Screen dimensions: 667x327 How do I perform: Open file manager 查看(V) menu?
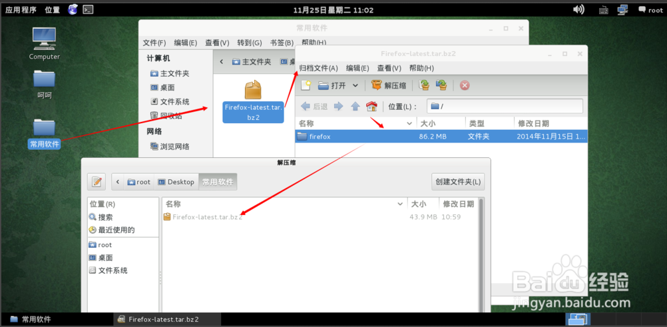[x=217, y=43]
